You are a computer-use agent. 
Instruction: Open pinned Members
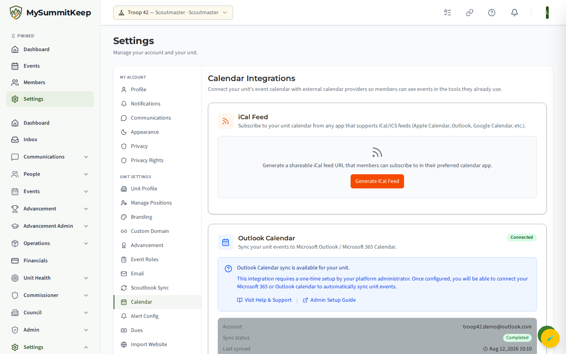(x=50, y=83)
